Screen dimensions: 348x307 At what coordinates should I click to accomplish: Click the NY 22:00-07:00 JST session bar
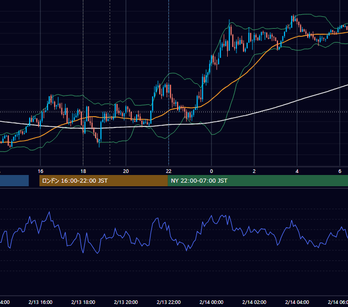[257, 181]
